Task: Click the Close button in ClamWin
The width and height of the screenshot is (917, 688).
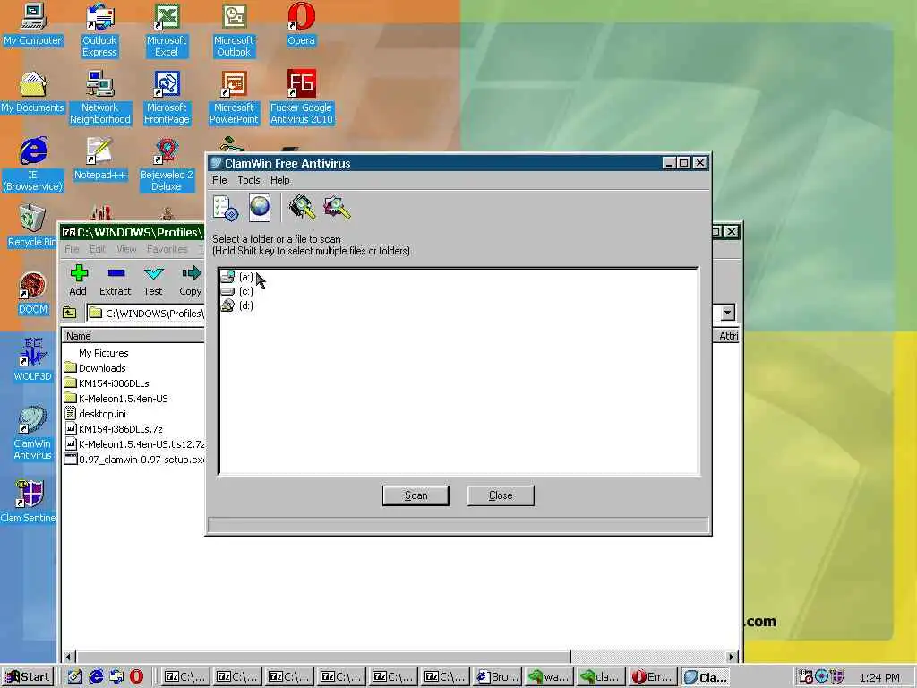Action: [501, 495]
